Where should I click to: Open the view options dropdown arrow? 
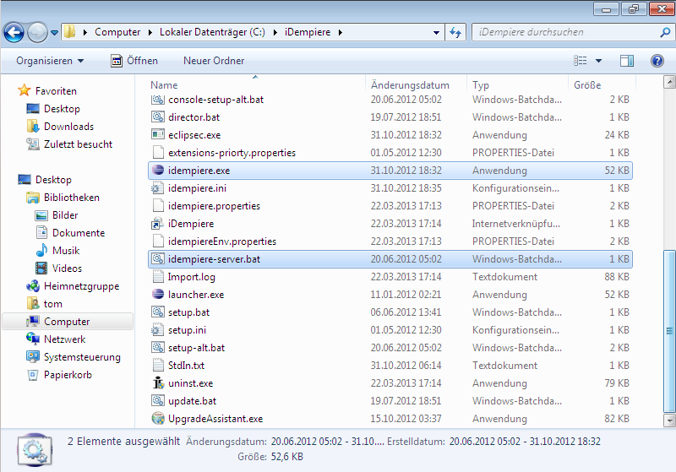click(598, 61)
